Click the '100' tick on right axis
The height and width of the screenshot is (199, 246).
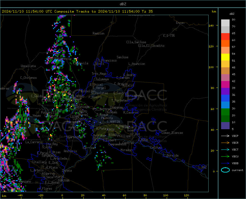(211, 67)
